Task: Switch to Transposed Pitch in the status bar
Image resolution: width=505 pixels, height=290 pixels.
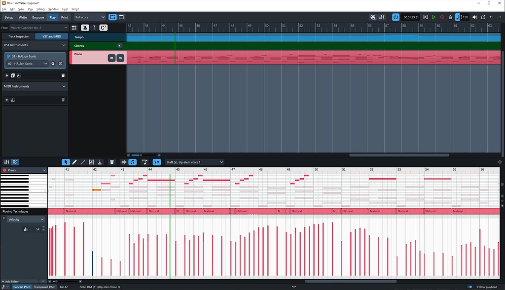Action: click(44, 286)
